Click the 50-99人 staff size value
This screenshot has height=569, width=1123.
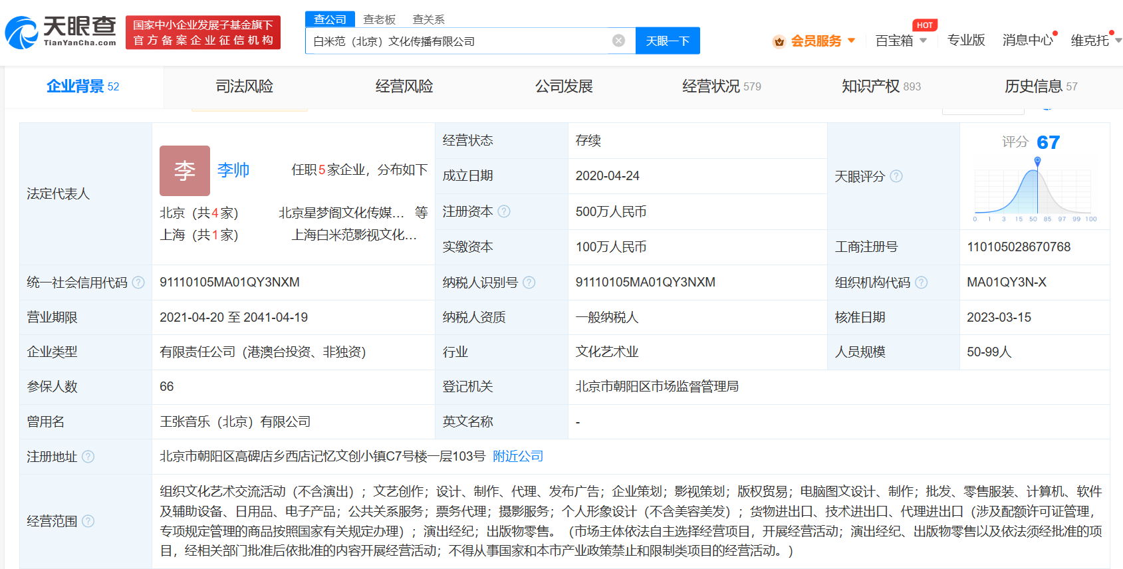[989, 352]
